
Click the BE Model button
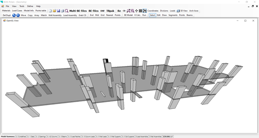coord(128,15)
